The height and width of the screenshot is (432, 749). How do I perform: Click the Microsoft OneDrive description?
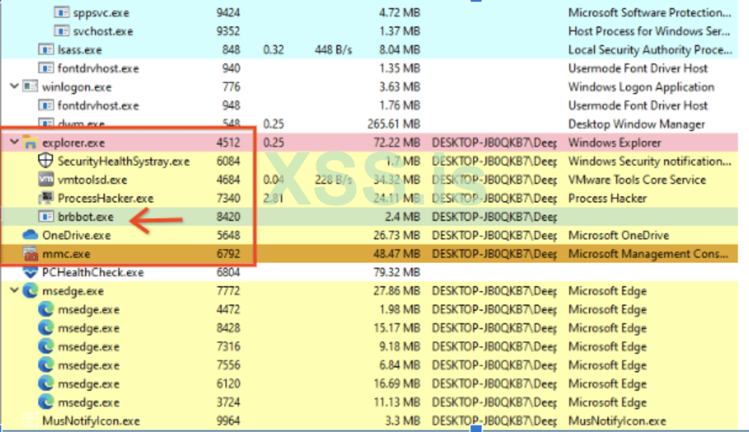tap(618, 235)
